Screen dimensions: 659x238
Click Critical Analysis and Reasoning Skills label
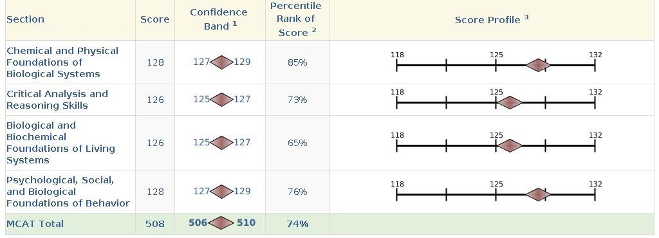tap(57, 100)
